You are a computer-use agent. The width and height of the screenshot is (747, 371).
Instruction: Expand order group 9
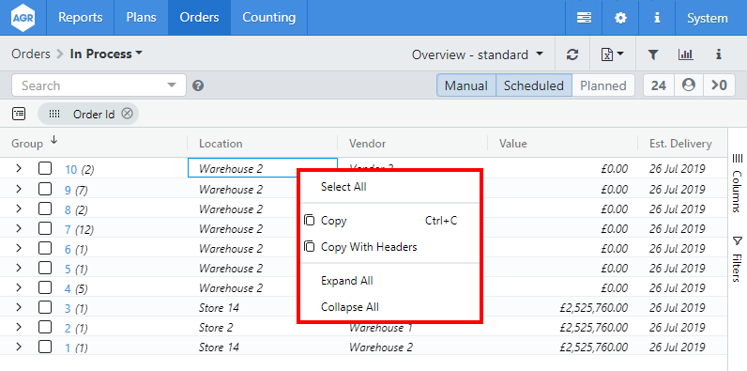click(x=19, y=189)
